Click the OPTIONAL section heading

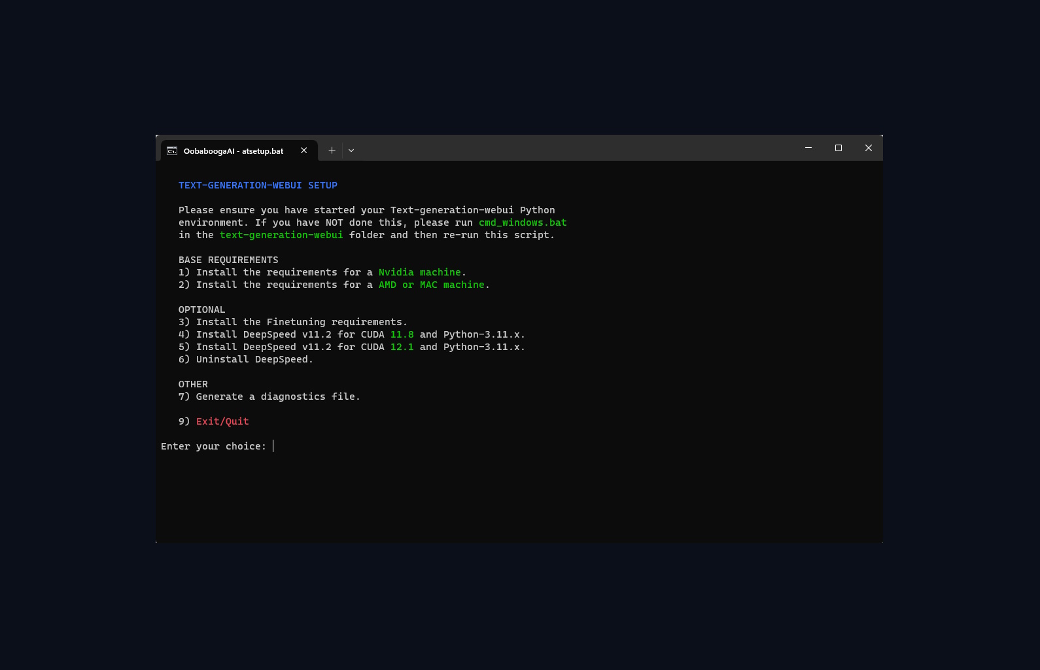coord(201,309)
